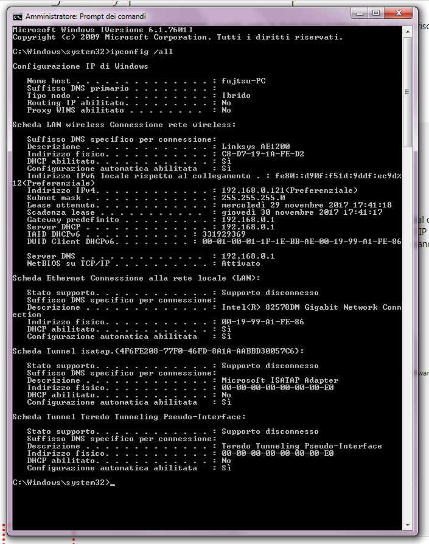This screenshot has height=544, width=429.
Task: Click the Linksys AE1200 description text
Action: click(x=256, y=147)
